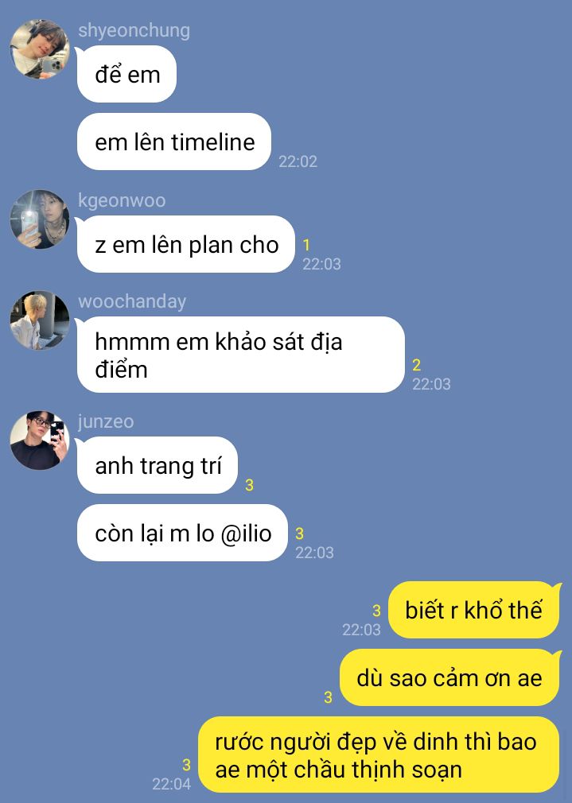Tap the 22:02 timestamp after 'em lên timeline'

point(298,161)
